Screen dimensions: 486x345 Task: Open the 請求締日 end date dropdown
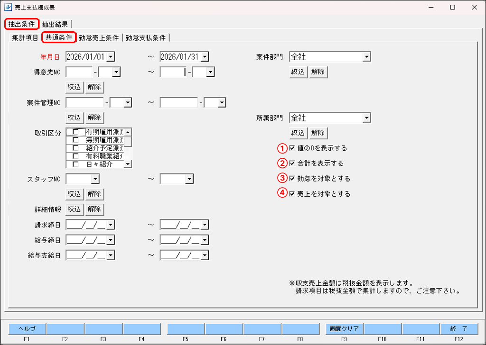(x=205, y=225)
